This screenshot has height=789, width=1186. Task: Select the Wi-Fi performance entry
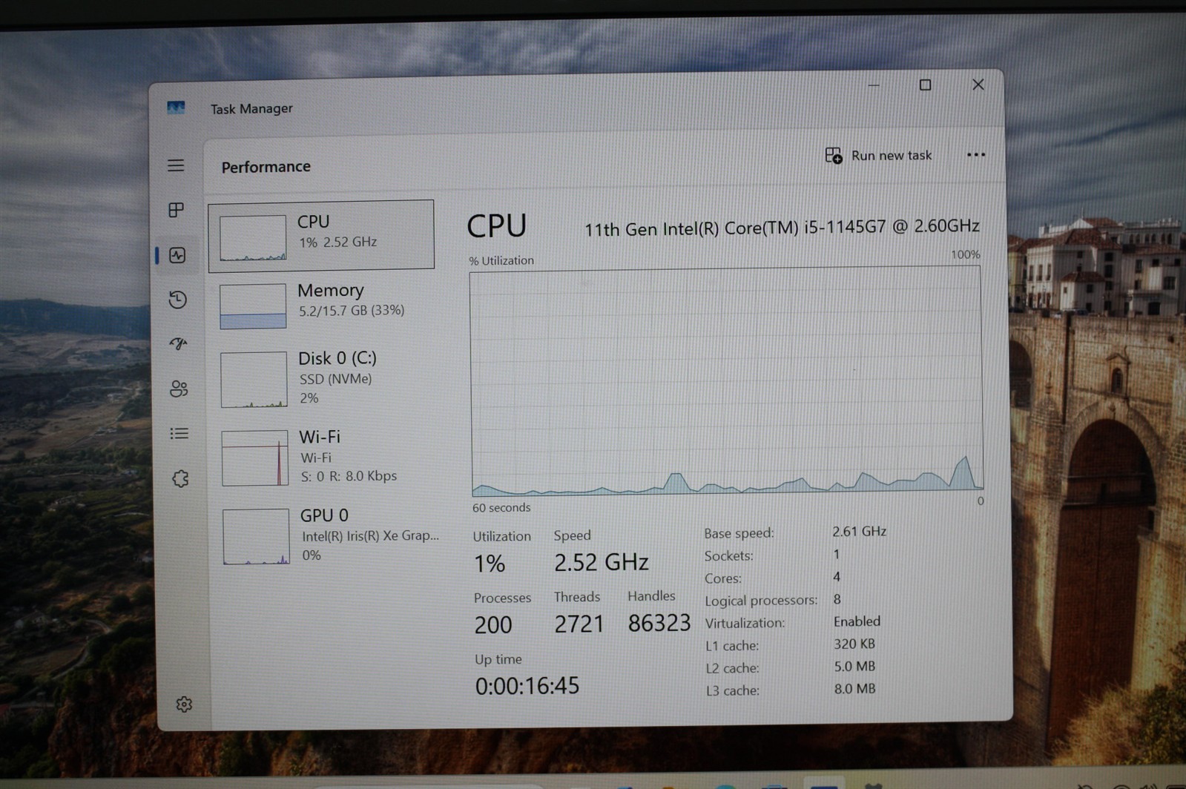coord(326,457)
